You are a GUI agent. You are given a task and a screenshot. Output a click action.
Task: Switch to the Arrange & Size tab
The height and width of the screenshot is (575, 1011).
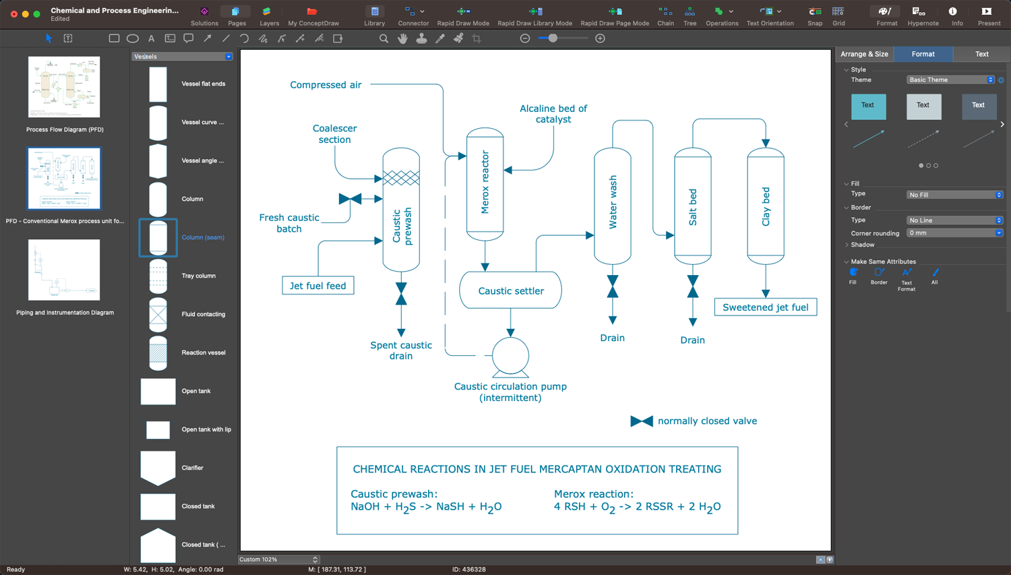[865, 54]
